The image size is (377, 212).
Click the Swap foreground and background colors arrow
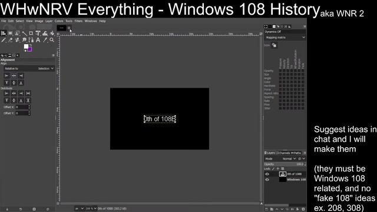[x=31, y=45]
